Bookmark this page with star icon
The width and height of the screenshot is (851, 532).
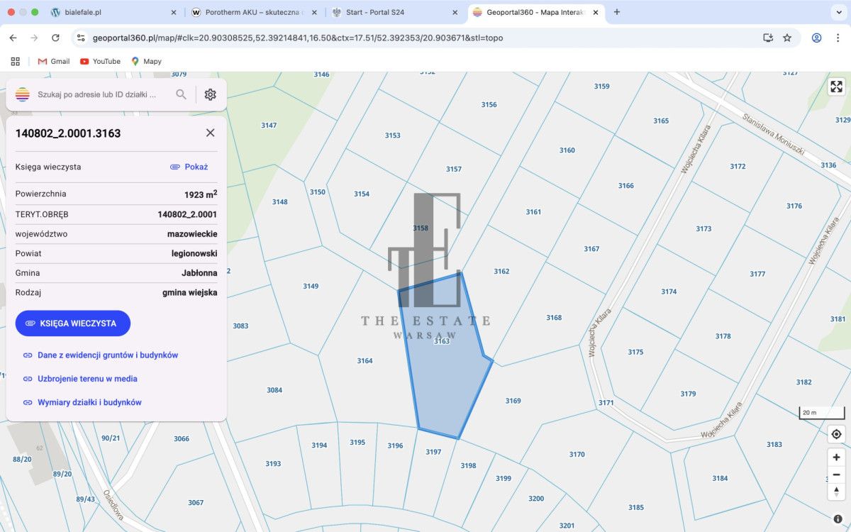click(x=787, y=38)
